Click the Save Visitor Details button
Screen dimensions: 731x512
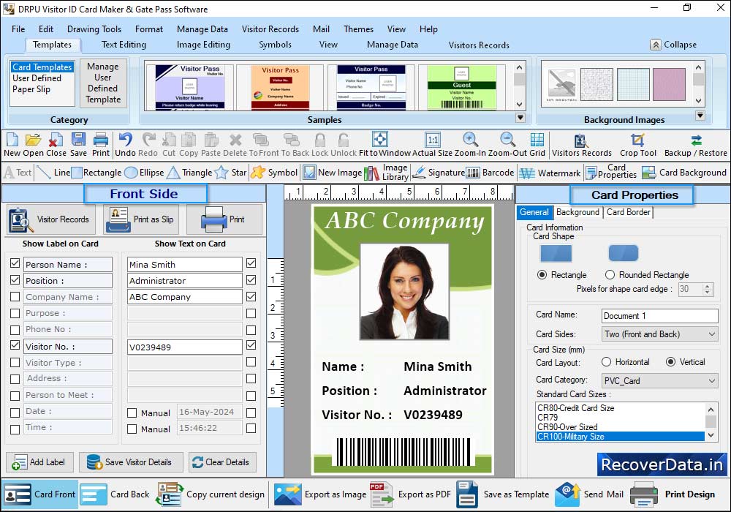pyautogui.click(x=131, y=462)
